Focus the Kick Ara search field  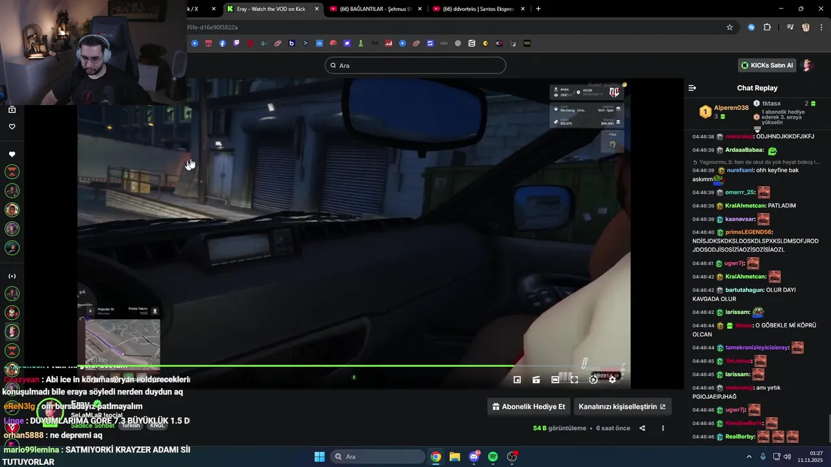[415, 66]
